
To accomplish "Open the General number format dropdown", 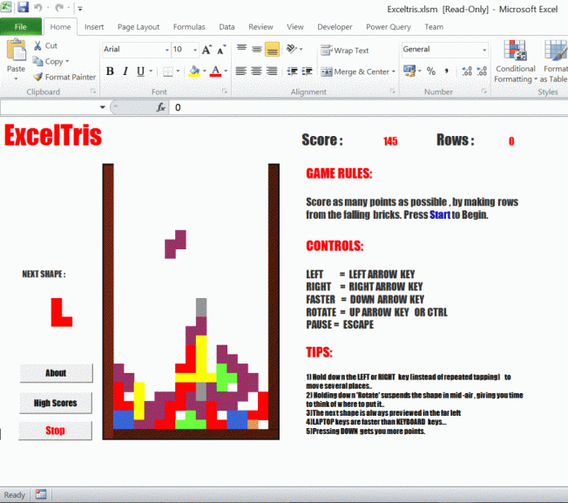I will click(484, 50).
